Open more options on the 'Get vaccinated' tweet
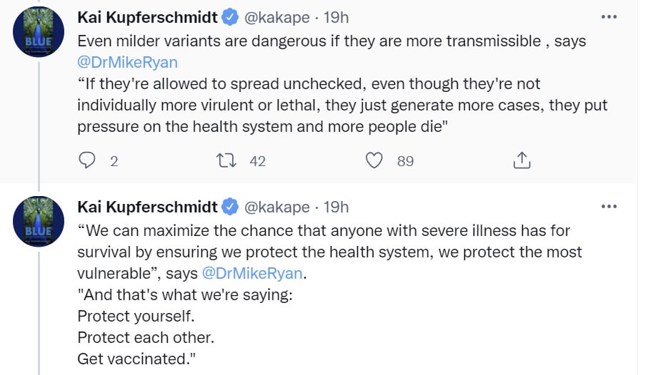 click(x=609, y=207)
